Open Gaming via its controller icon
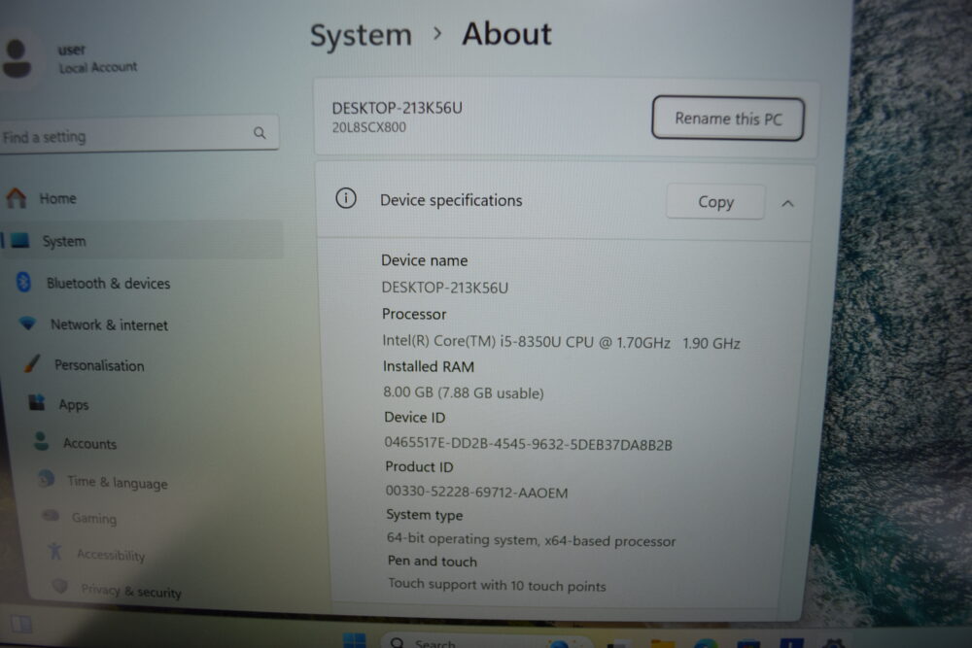The height and width of the screenshot is (648, 972). tap(51, 516)
